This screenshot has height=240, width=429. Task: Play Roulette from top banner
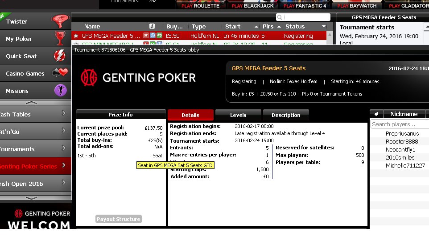(201, 6)
